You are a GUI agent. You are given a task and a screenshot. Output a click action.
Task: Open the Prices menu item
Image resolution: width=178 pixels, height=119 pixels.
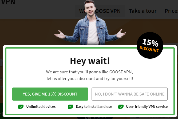(x=171, y=11)
